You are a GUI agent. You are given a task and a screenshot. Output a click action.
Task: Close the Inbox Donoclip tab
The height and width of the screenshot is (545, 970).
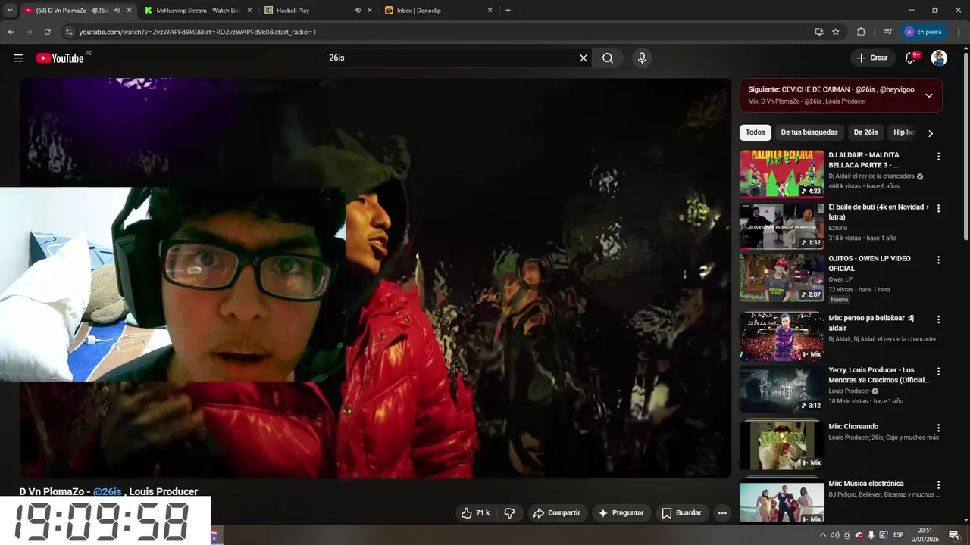click(490, 11)
